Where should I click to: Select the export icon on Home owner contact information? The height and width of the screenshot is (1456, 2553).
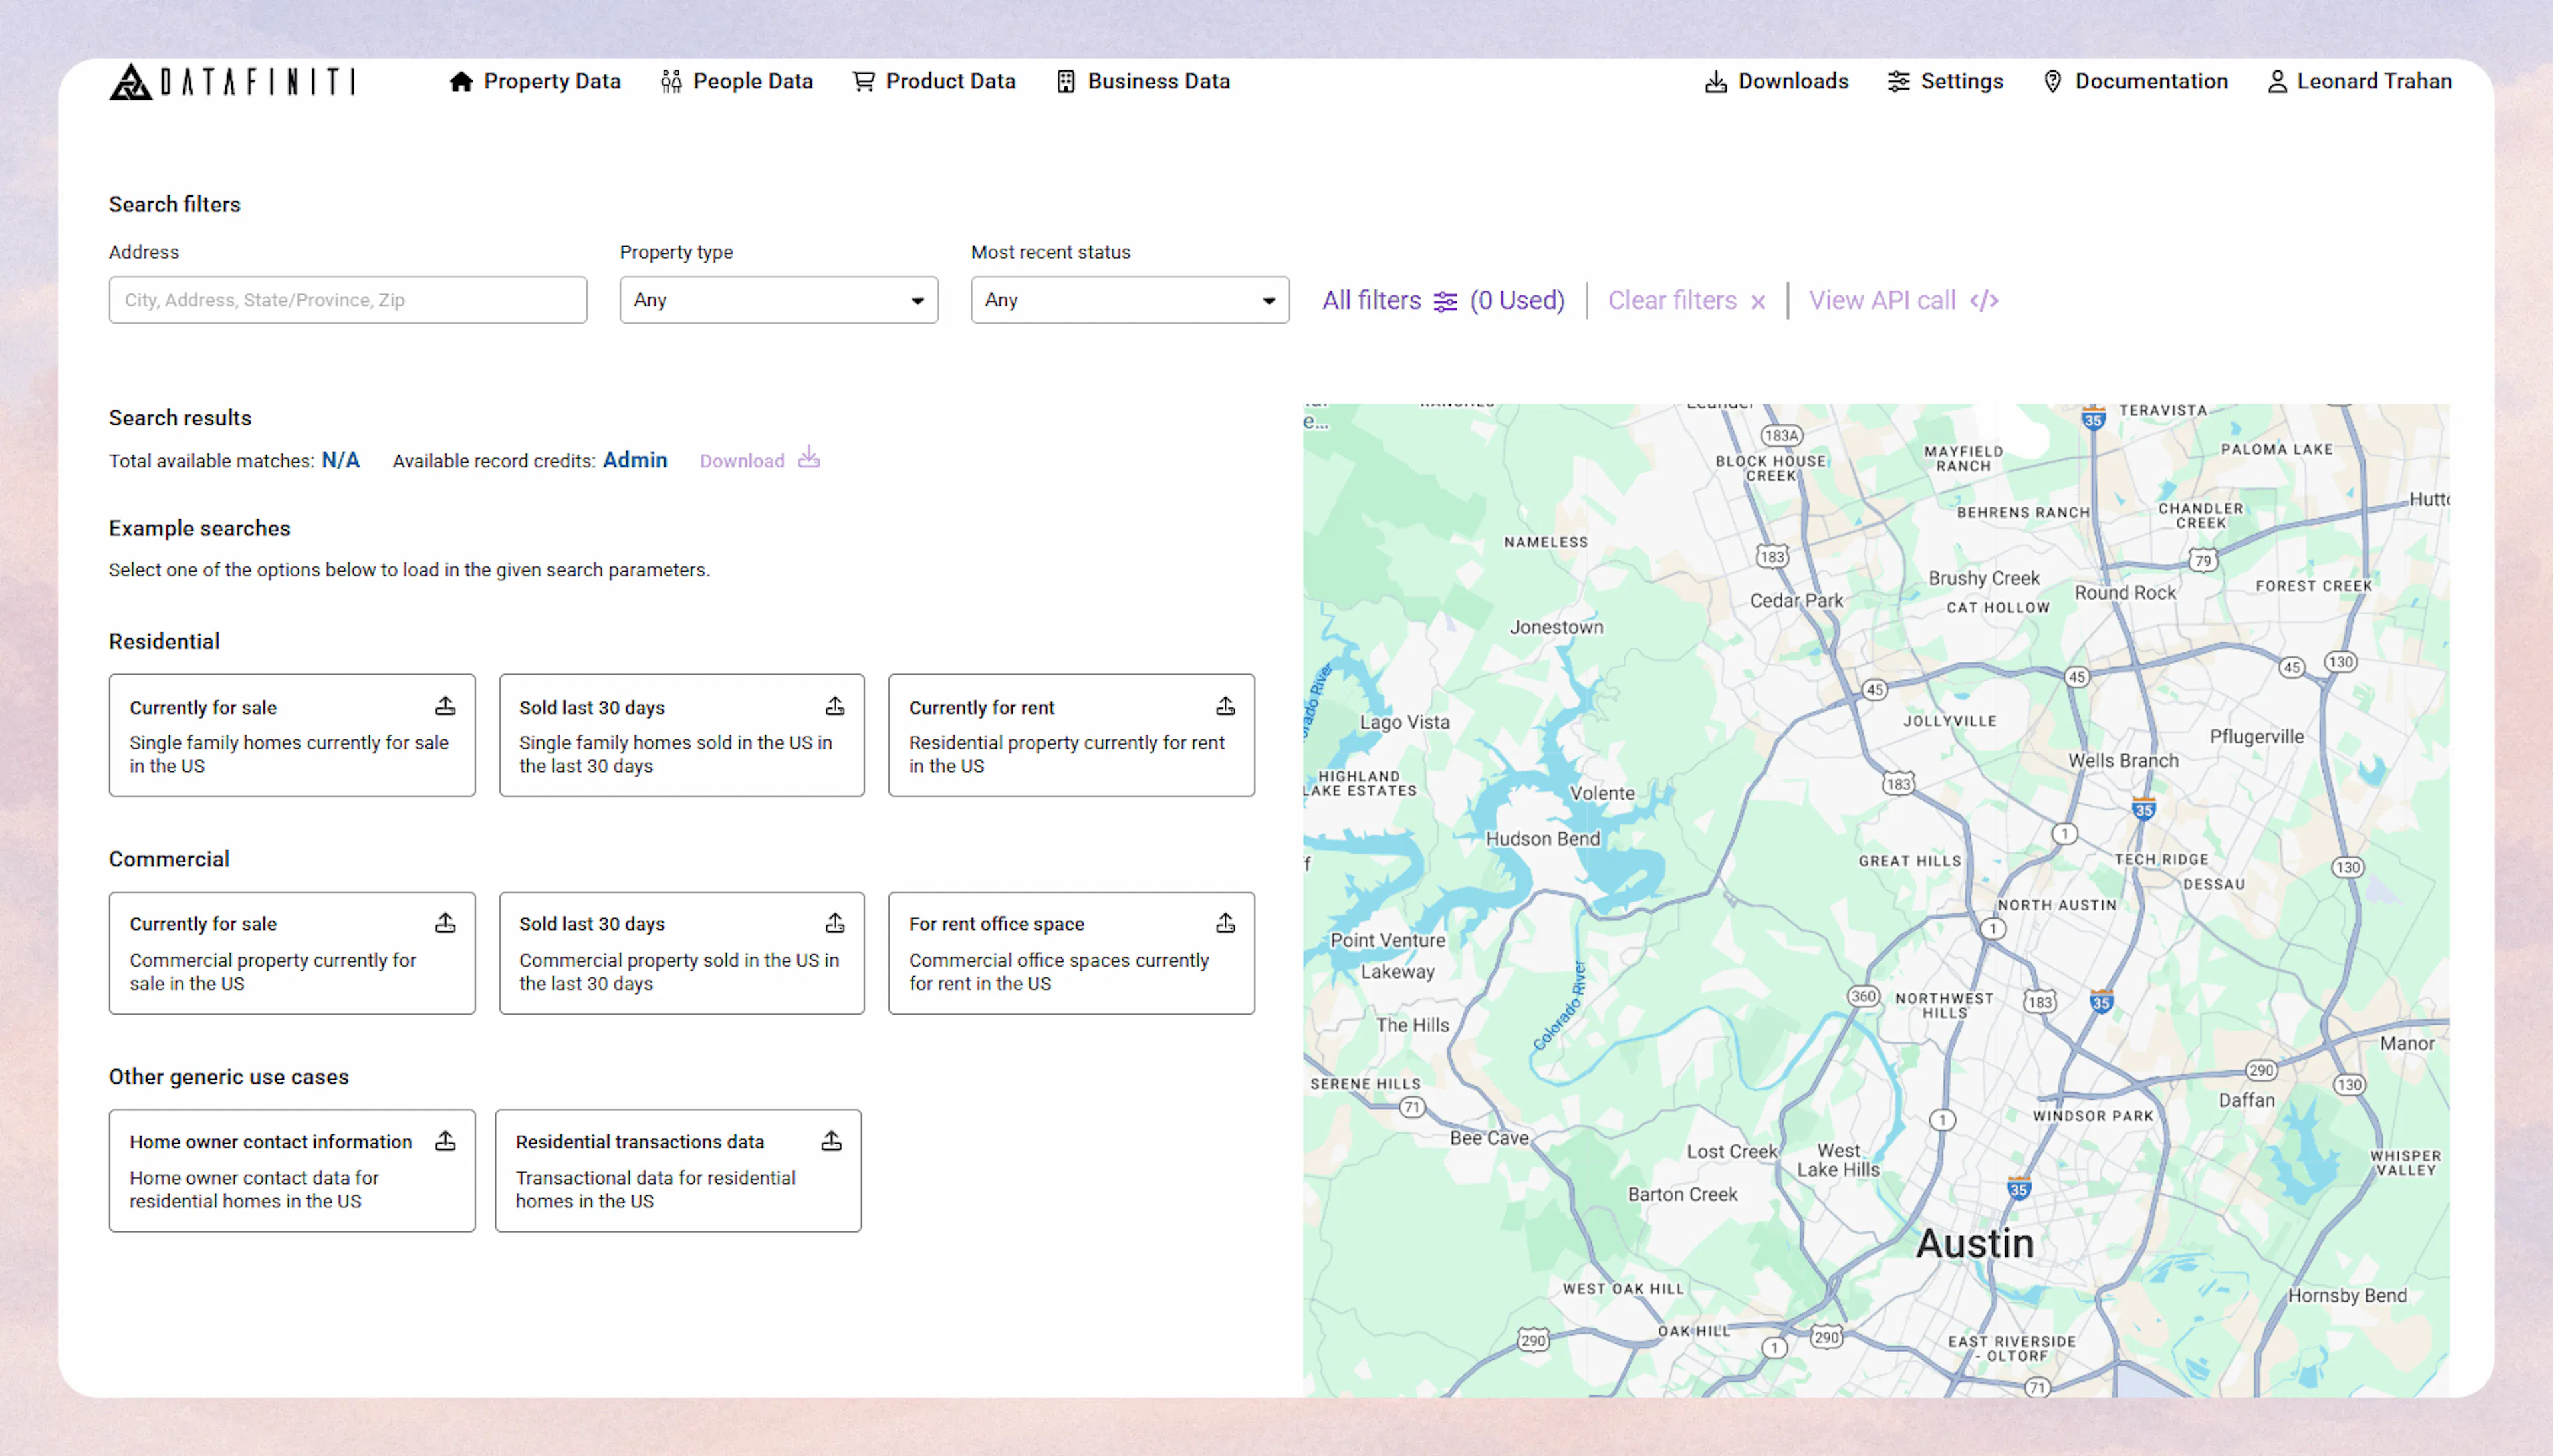tap(446, 1140)
